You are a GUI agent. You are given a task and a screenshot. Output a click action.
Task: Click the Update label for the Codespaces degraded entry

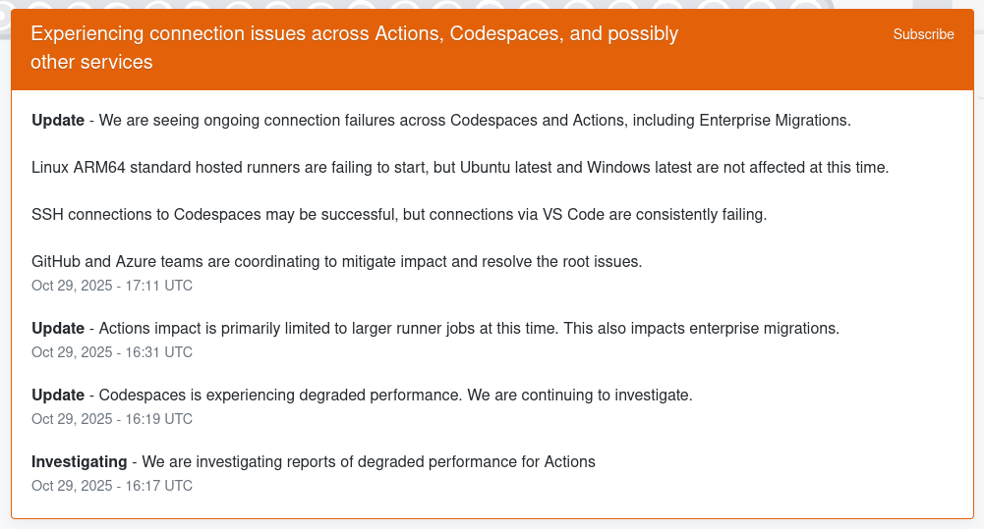click(58, 396)
